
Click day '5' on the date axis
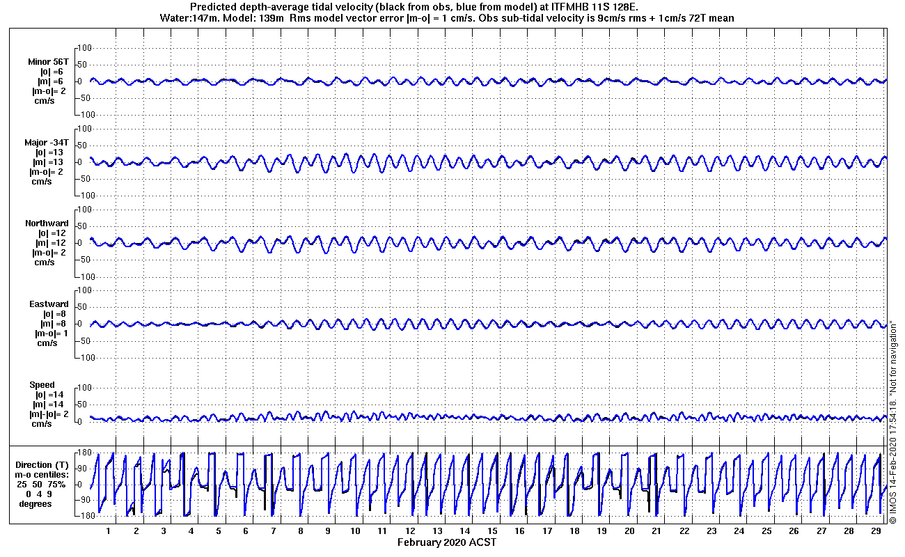click(x=219, y=531)
